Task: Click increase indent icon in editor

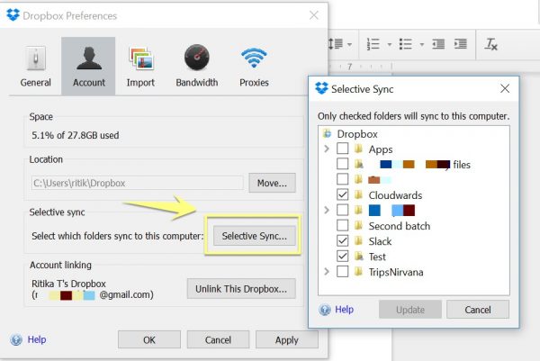Action: 461,44
